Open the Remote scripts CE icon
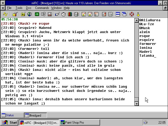Image resolution: width=168 pixels, height=126 pixels. 50,14
